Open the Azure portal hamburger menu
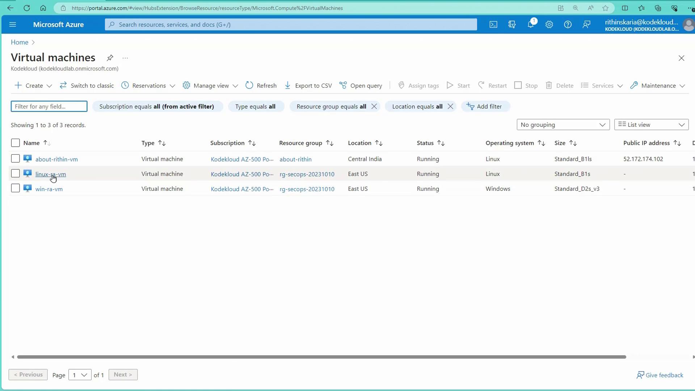 point(13,25)
